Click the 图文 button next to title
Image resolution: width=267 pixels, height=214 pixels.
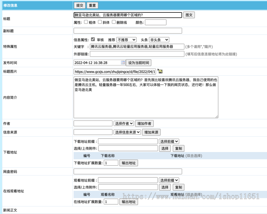(x=189, y=15)
